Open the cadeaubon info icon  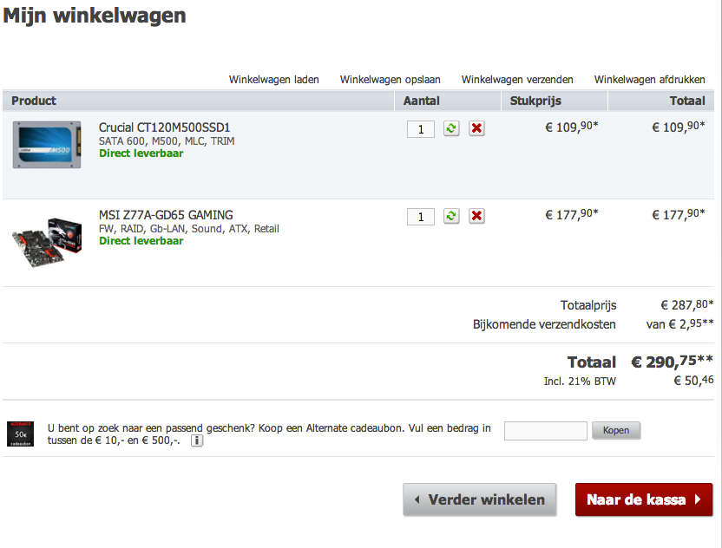[197, 440]
